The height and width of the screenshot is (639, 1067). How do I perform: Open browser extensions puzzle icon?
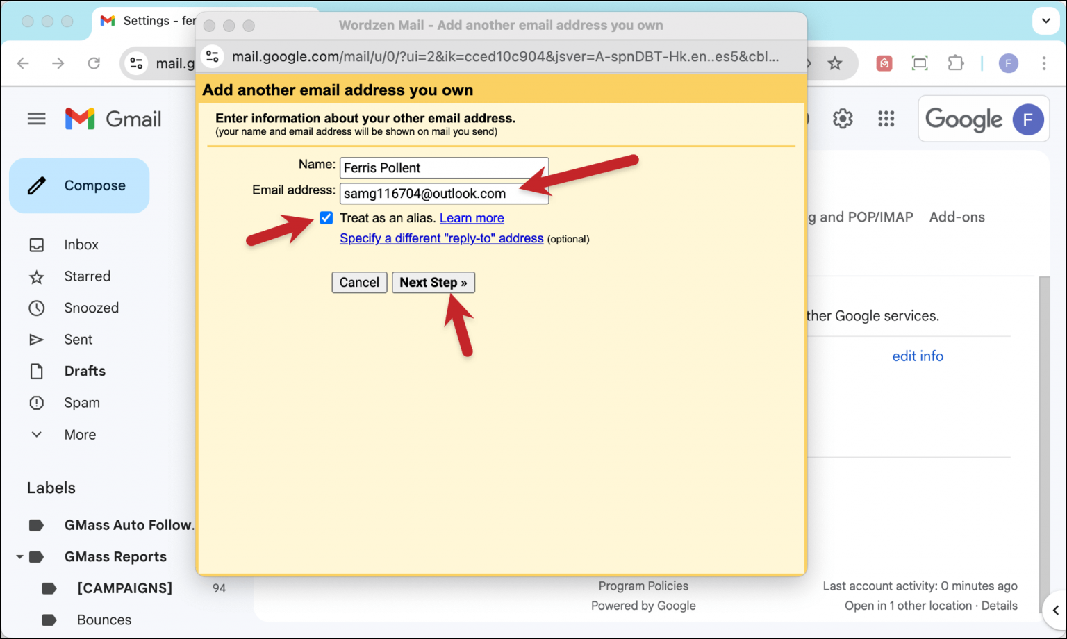(x=956, y=63)
